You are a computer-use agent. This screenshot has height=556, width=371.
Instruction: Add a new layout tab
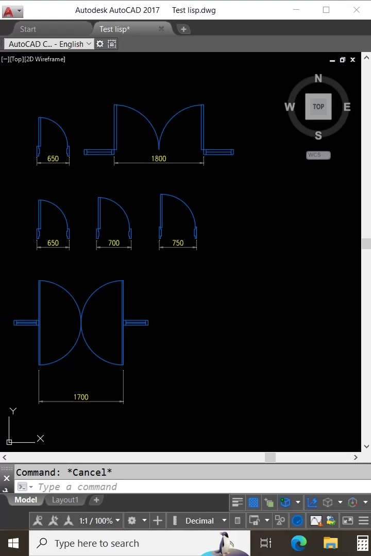pyautogui.click(x=96, y=499)
